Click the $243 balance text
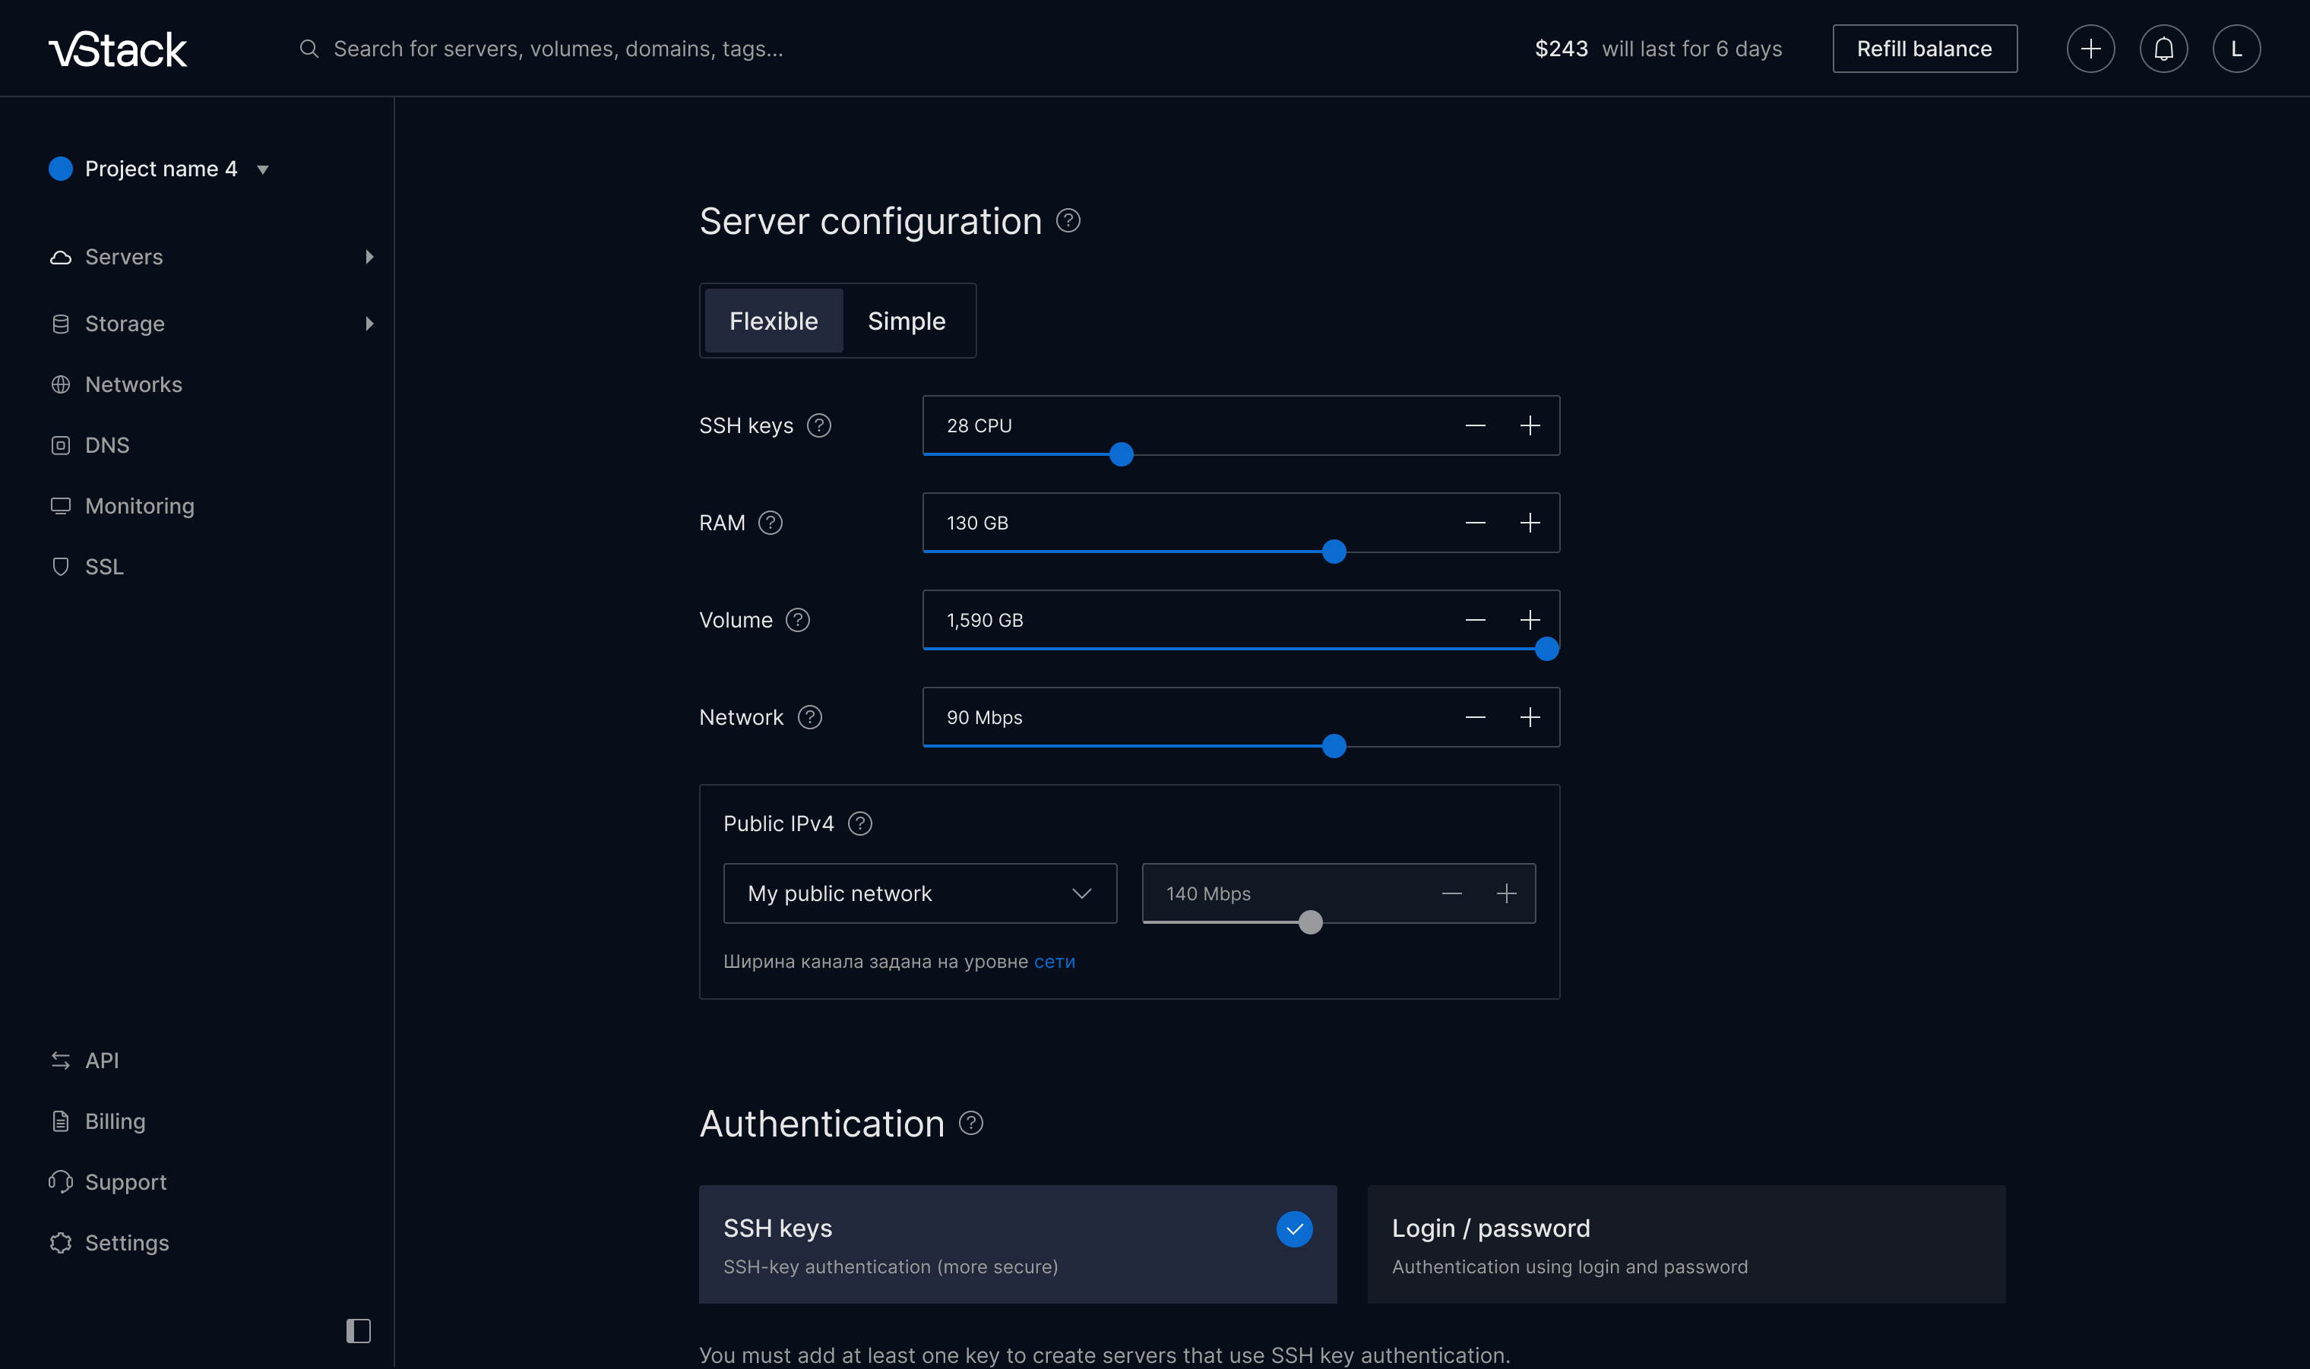The width and height of the screenshot is (2310, 1369). coord(1561,49)
